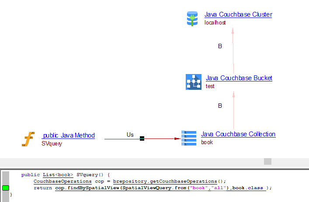Select the Java Couchbase Bucket icon

(x=194, y=82)
